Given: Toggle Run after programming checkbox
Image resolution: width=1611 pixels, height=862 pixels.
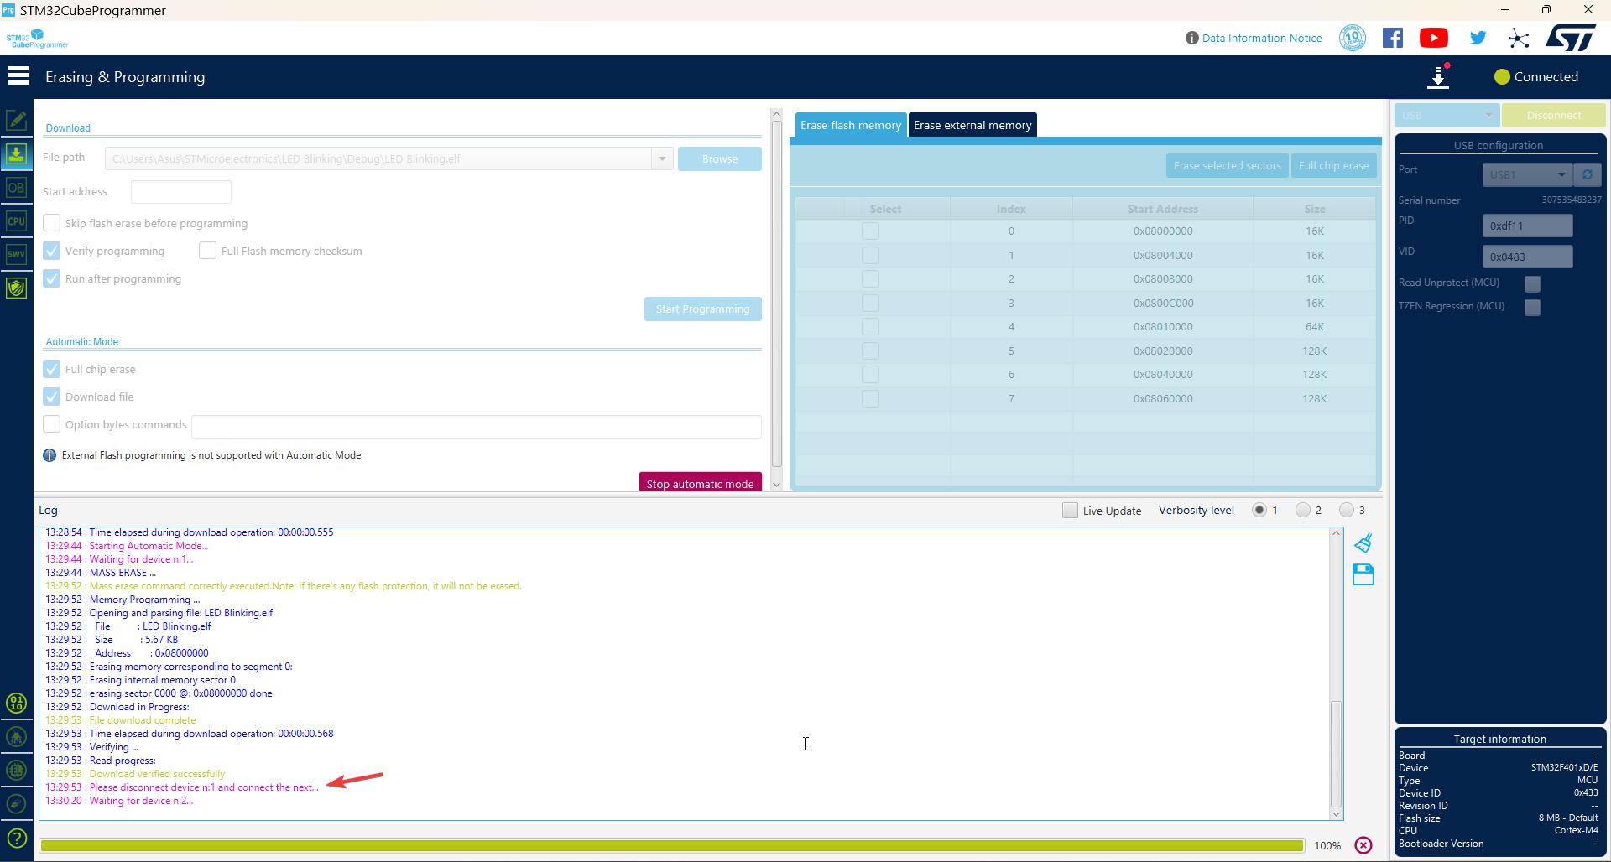Looking at the screenshot, I should pos(52,278).
